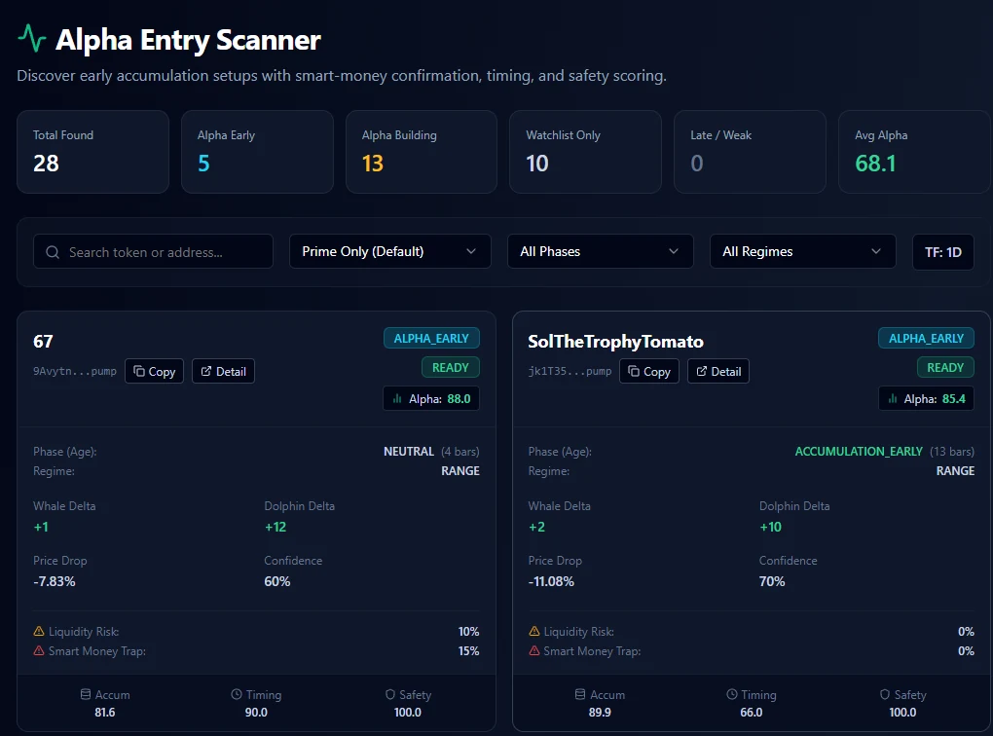Click the Smart Money Trap warning icon on the 67 card
This screenshot has width=993, height=736.
tap(39, 651)
